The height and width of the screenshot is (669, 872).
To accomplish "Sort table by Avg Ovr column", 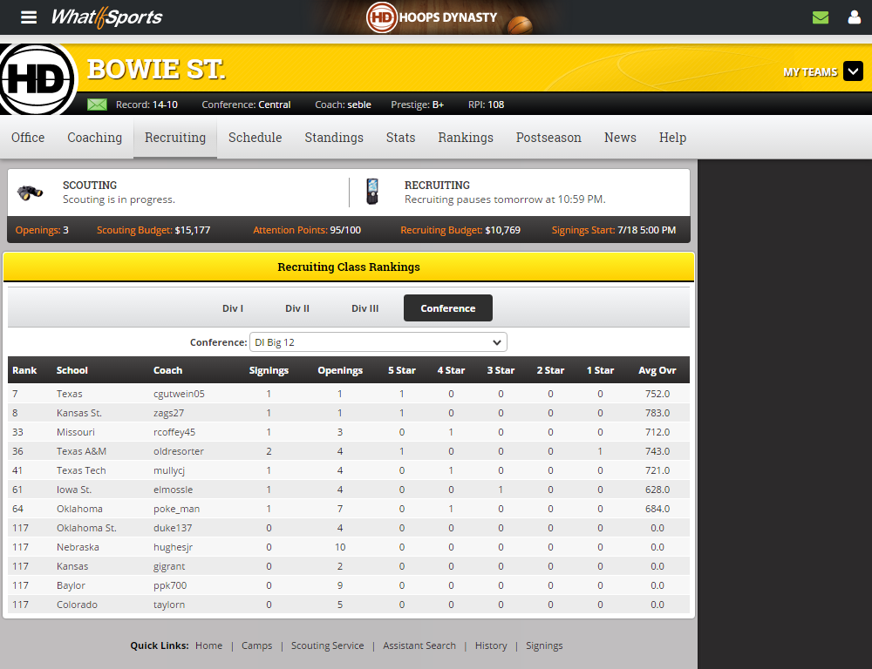I will point(657,370).
